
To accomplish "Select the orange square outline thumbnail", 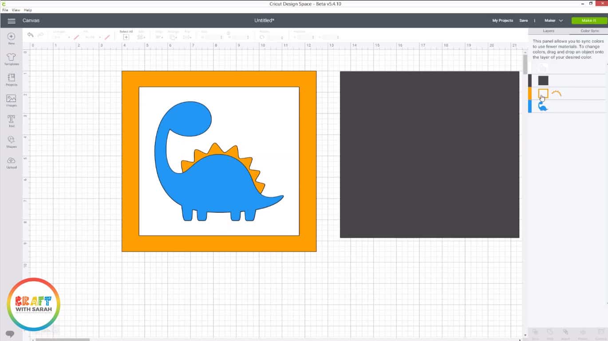I will pyautogui.click(x=543, y=94).
